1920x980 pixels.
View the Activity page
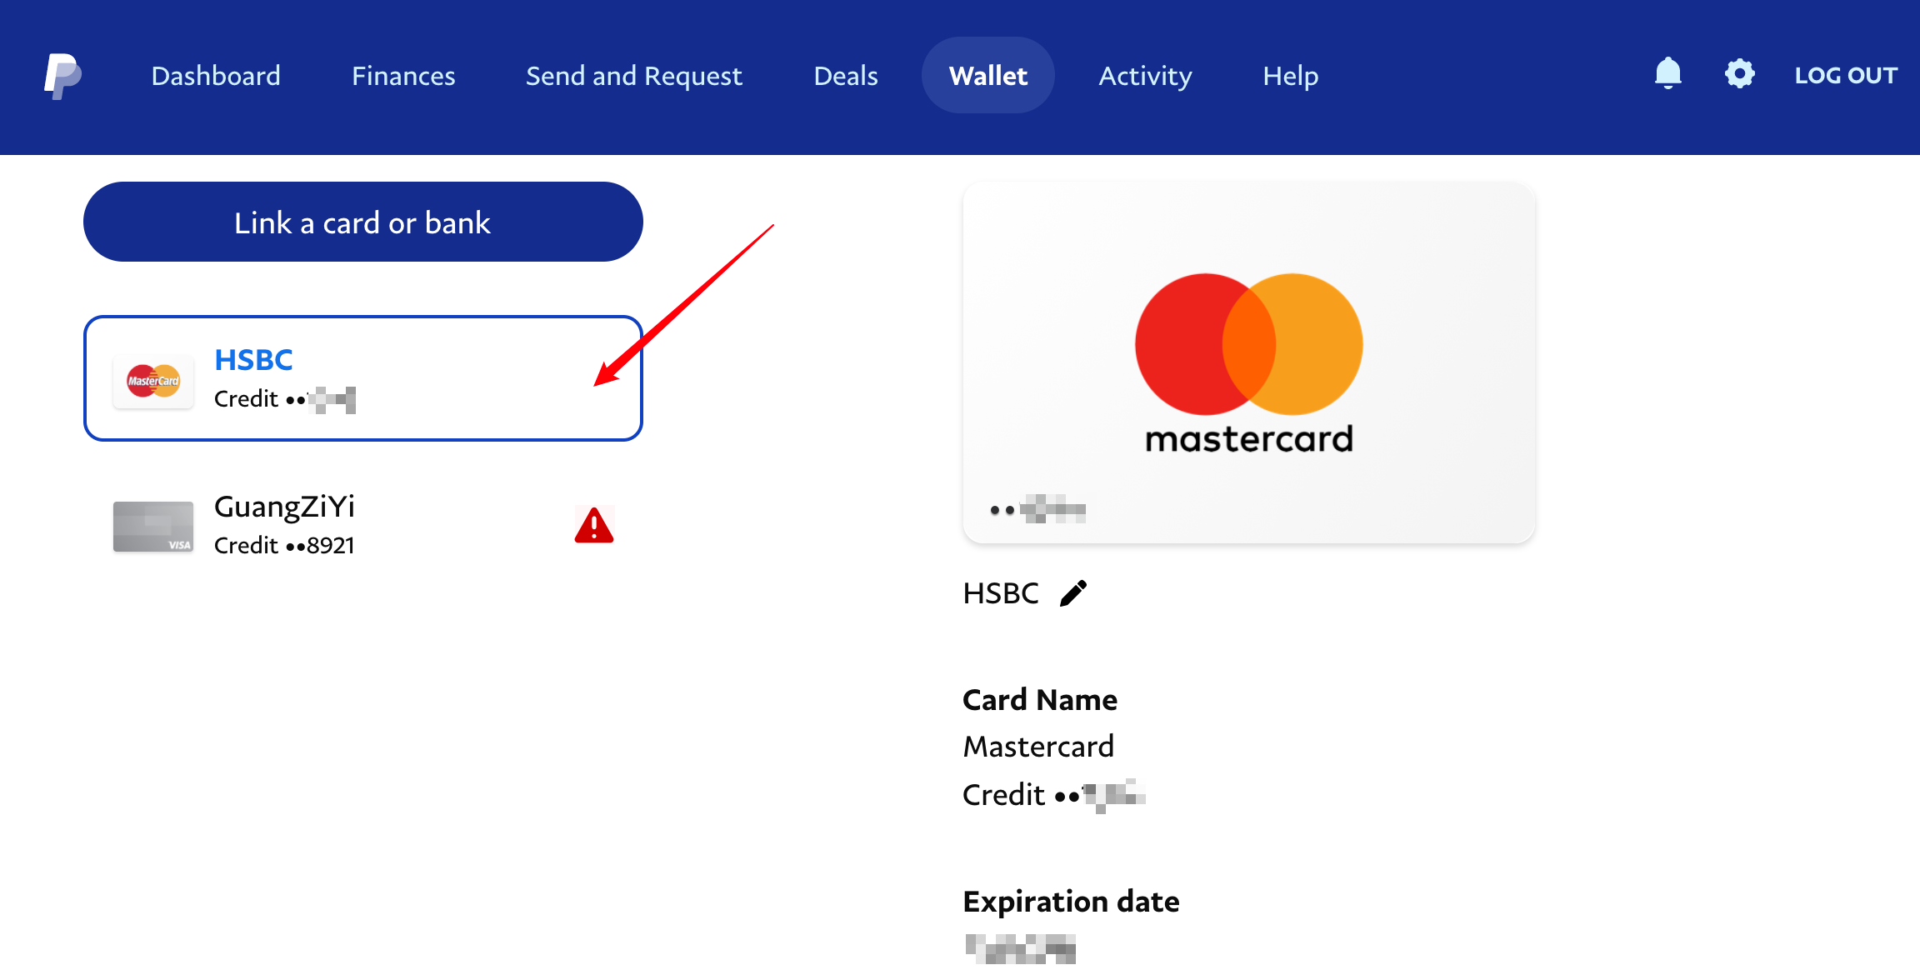pos(1145,76)
